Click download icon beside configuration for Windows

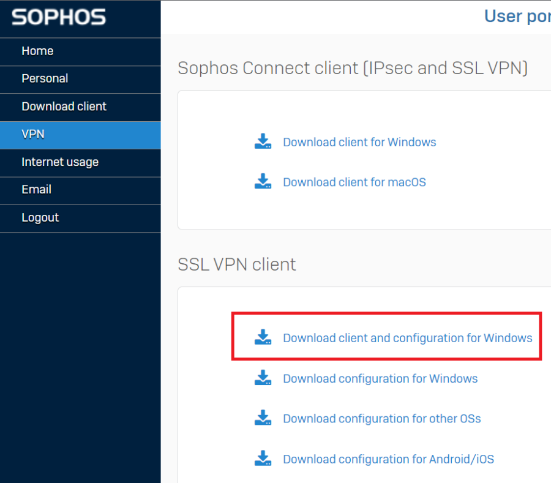[x=263, y=378]
